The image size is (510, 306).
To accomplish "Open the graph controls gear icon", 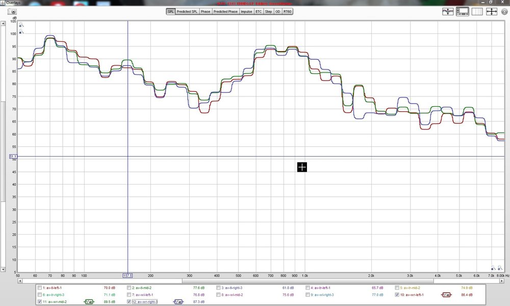I will (x=504, y=12).
